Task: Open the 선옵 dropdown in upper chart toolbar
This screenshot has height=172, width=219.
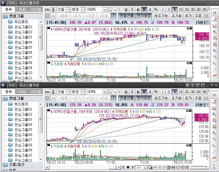Action: [x=67, y=9]
